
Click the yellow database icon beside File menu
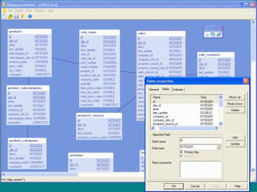click(x=5, y=11)
